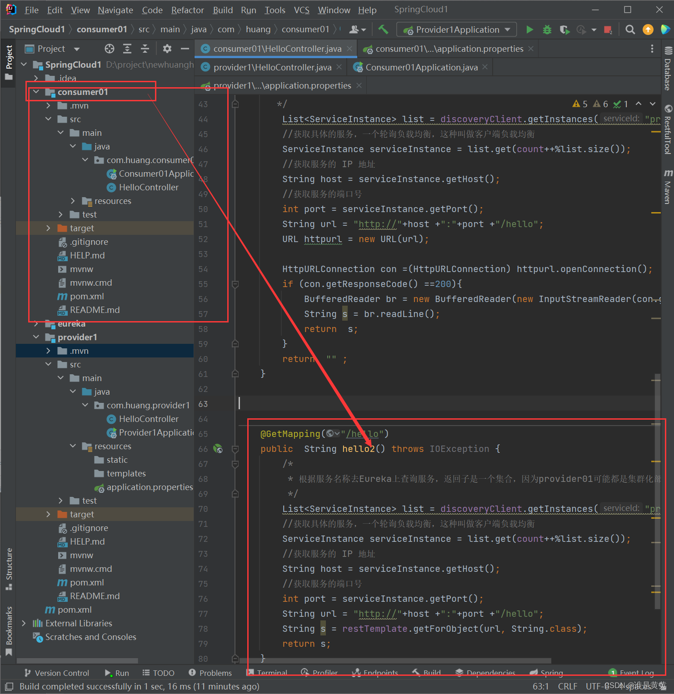Build project with the hammer icon
Screen dimensions: 674x694
click(x=383, y=30)
